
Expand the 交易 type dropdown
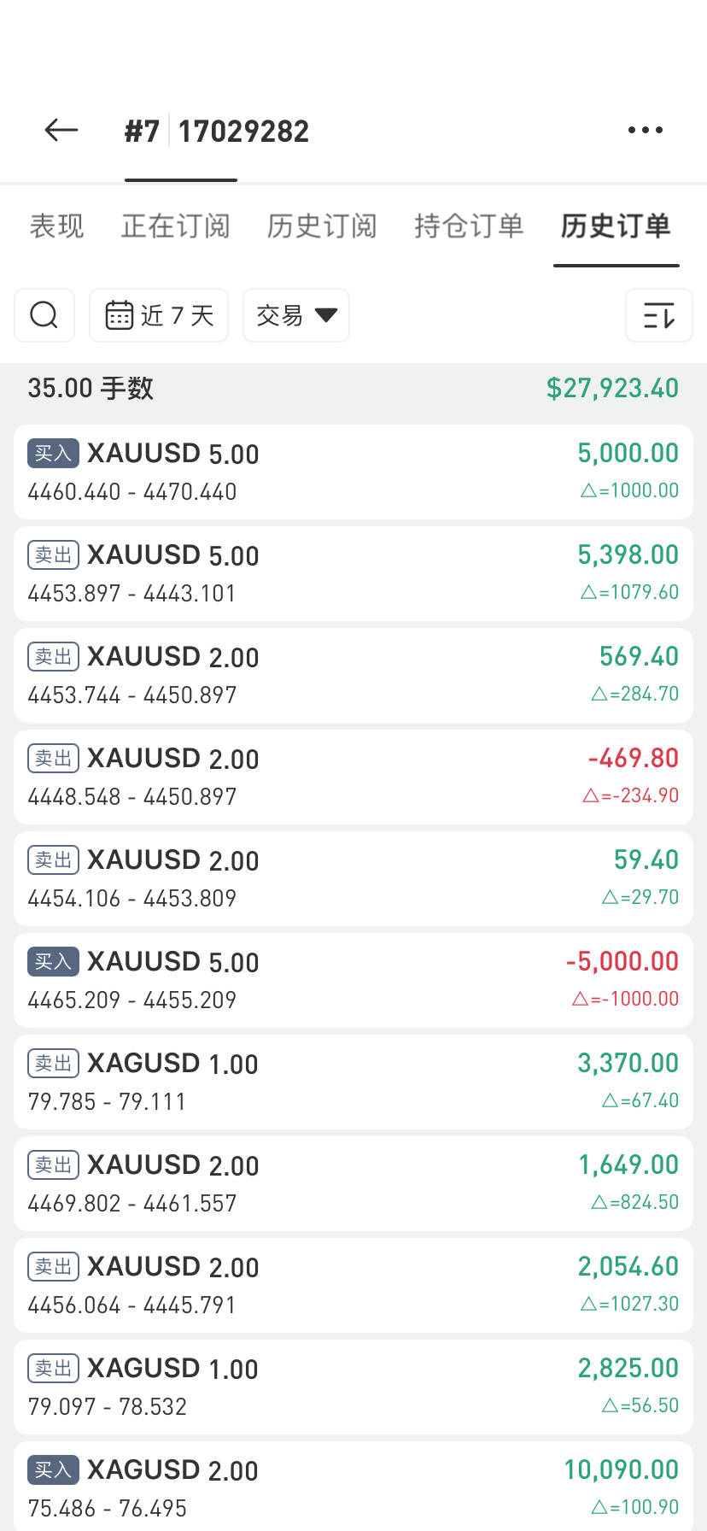point(295,315)
